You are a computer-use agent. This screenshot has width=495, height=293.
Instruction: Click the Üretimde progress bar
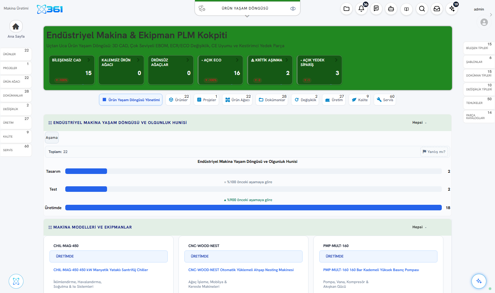(253, 208)
